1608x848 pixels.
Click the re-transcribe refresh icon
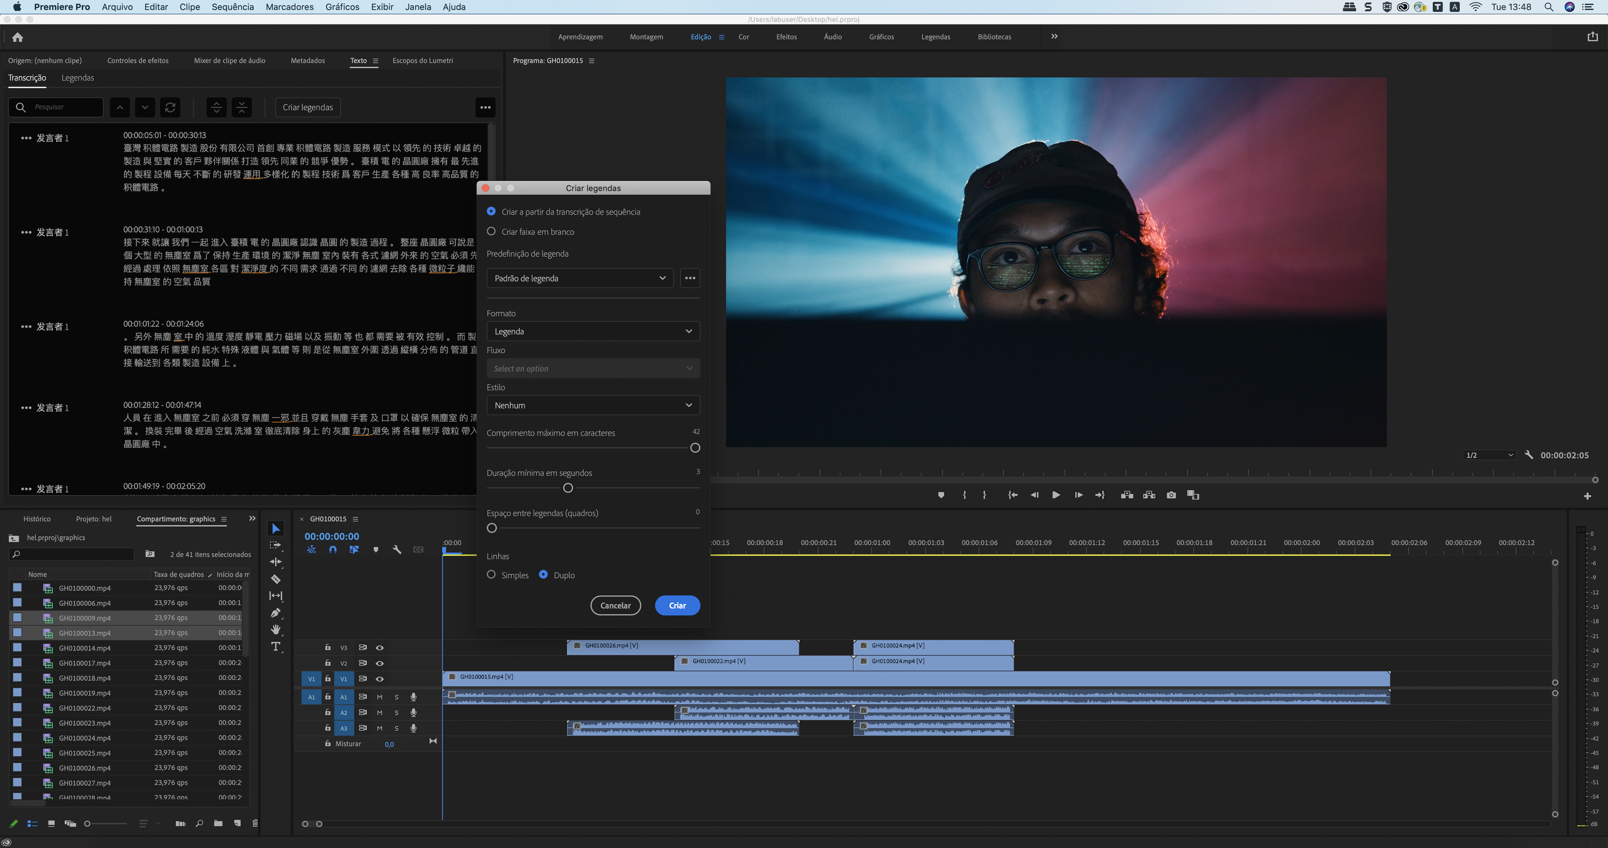170,107
